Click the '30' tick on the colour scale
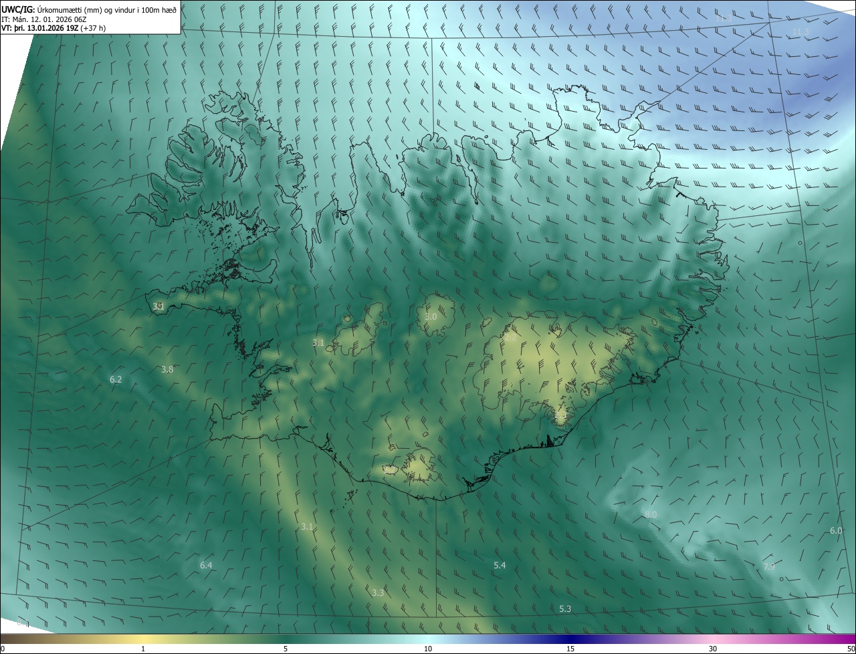 pos(713,649)
